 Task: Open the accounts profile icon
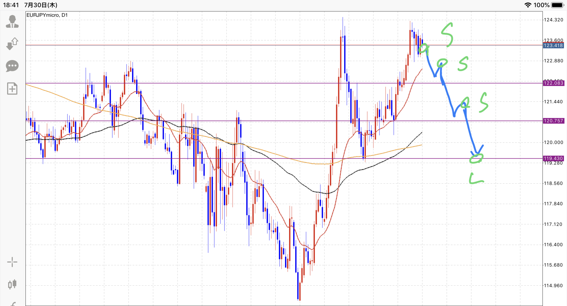point(12,22)
